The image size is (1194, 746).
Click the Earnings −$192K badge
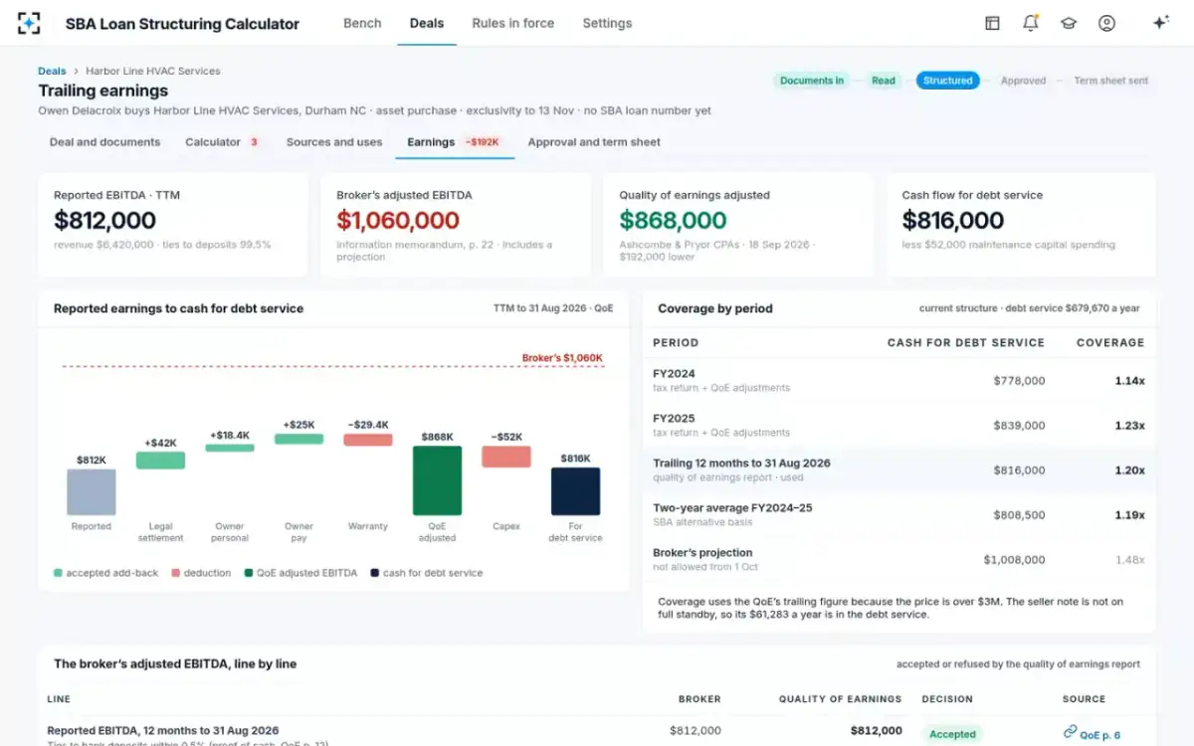[x=483, y=142]
